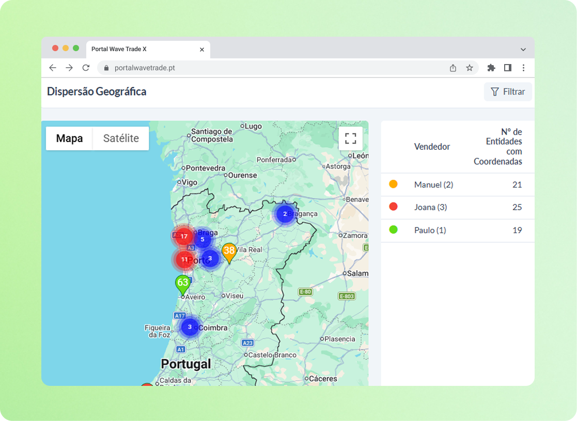Image resolution: width=577 pixels, height=421 pixels.
Task: Open the three-dot browser menu
Action: [523, 68]
